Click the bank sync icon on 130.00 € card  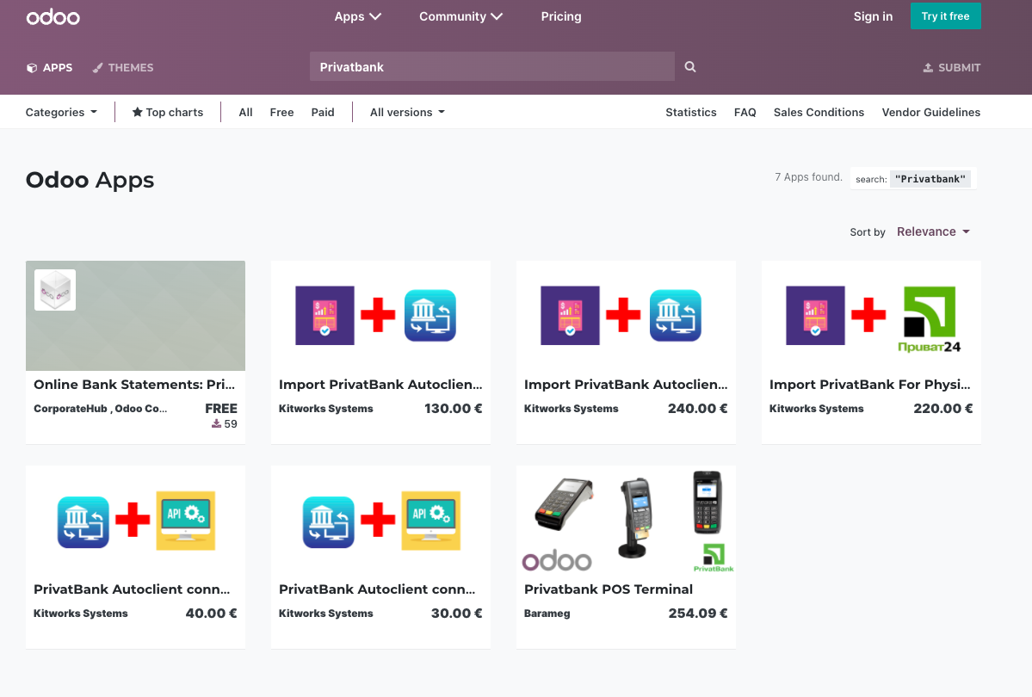point(429,315)
